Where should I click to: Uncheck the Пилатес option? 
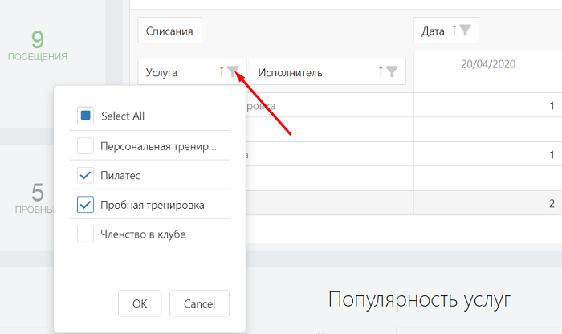[x=85, y=175]
